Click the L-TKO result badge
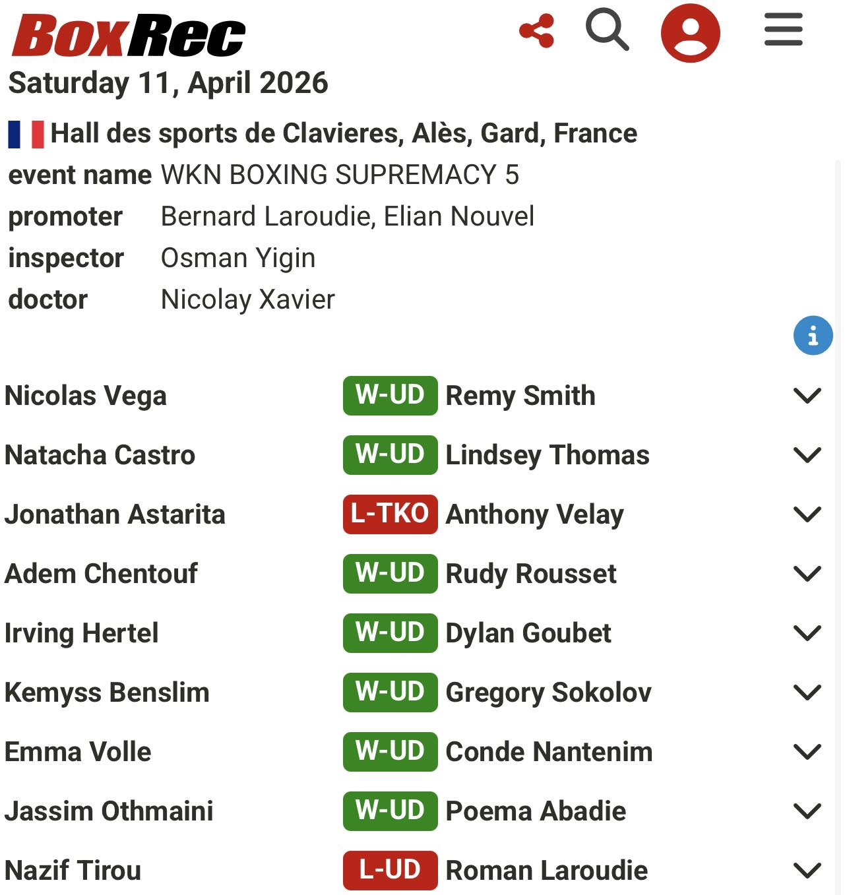847x895 pixels. [x=390, y=514]
